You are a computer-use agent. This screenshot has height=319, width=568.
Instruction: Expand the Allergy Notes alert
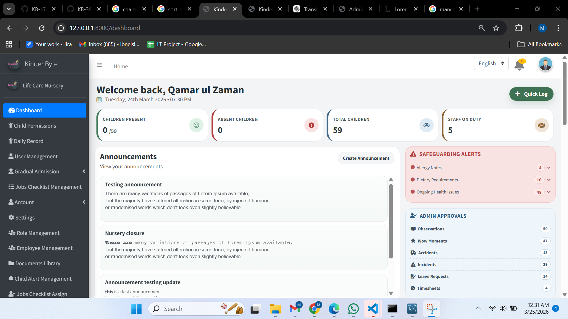click(x=549, y=168)
